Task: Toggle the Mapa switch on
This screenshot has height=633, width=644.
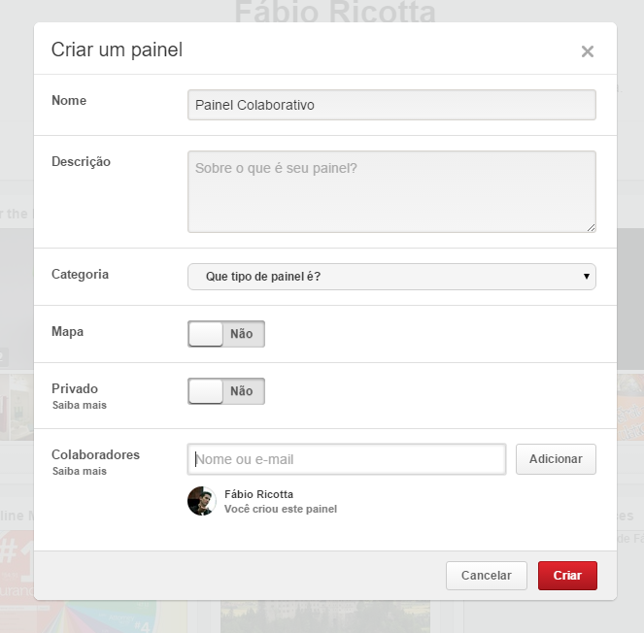Action: (x=226, y=334)
